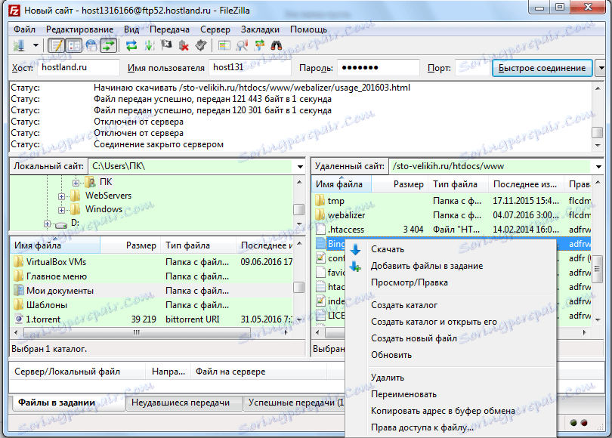The width and height of the screenshot is (612, 438).
Task: Switch to Успешные передачи tab
Action: 294,403
